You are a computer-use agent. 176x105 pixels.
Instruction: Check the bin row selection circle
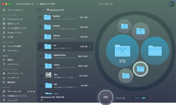[41, 85]
